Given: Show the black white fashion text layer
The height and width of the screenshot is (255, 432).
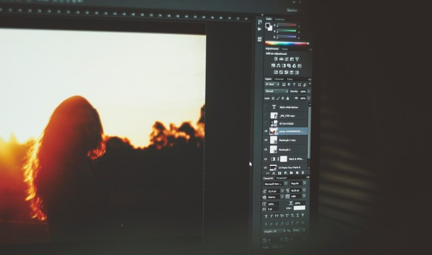Looking at the screenshot, I should point(266,107).
